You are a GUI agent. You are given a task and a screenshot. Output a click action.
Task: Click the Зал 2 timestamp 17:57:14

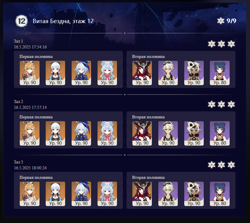pos(30,107)
